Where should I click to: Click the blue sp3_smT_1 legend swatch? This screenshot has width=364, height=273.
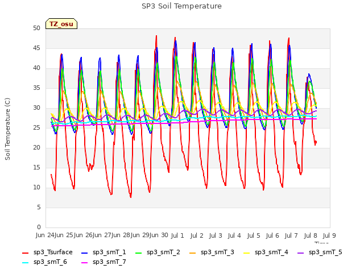click(85, 253)
